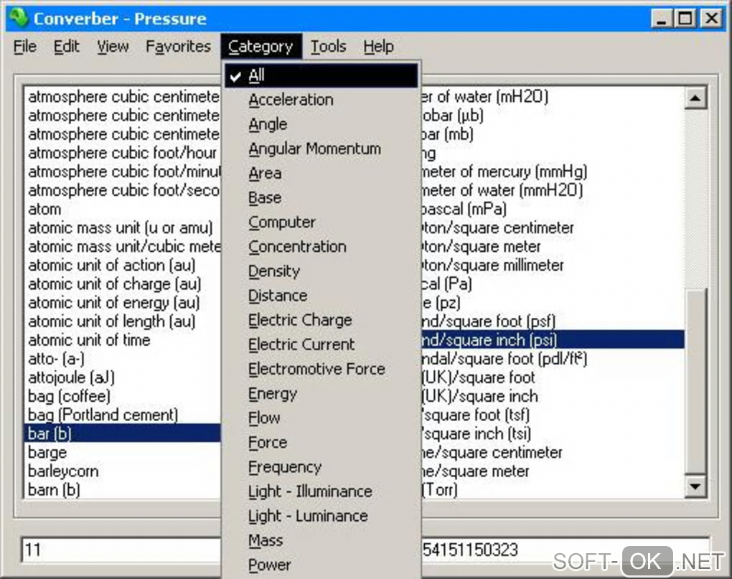732x579 pixels.
Task: Choose Flow category
Action: 322,418
